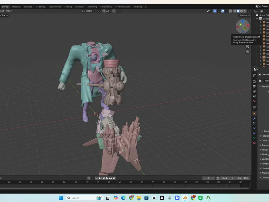269x202 pixels.
Task: Expand the Motion Paths panel
Action: [x=264, y=150]
